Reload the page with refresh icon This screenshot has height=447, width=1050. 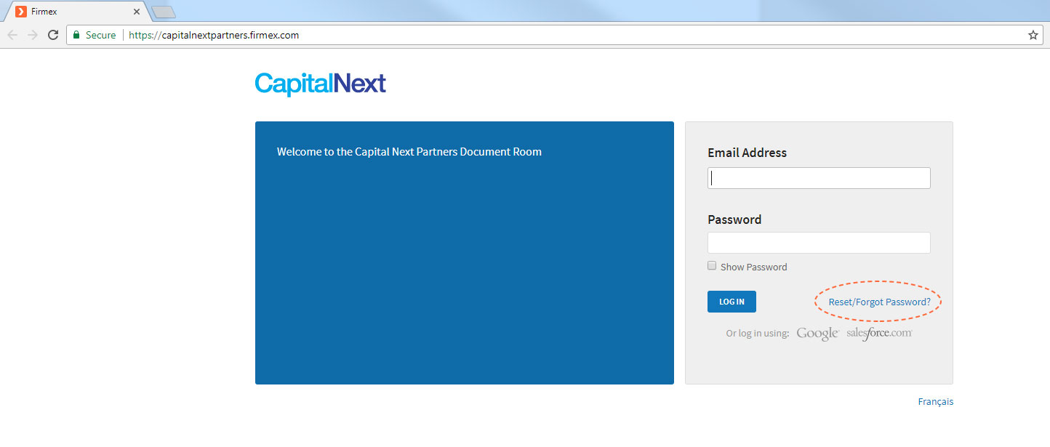coord(53,35)
